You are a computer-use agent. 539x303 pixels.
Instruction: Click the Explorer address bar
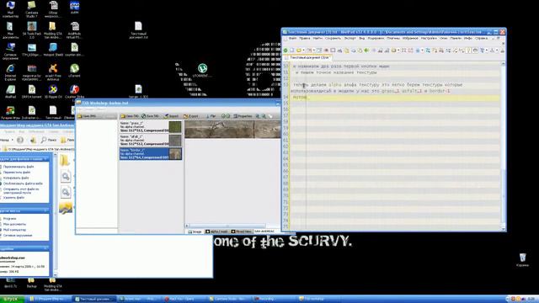coord(38,149)
